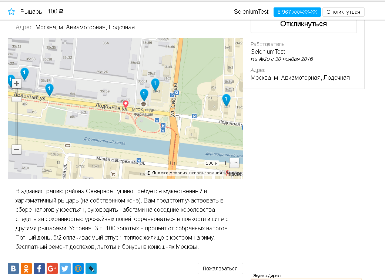Show phone number 8 967 XXX-XX-XX
Viewport: 385px width, 280px height.
297,12
